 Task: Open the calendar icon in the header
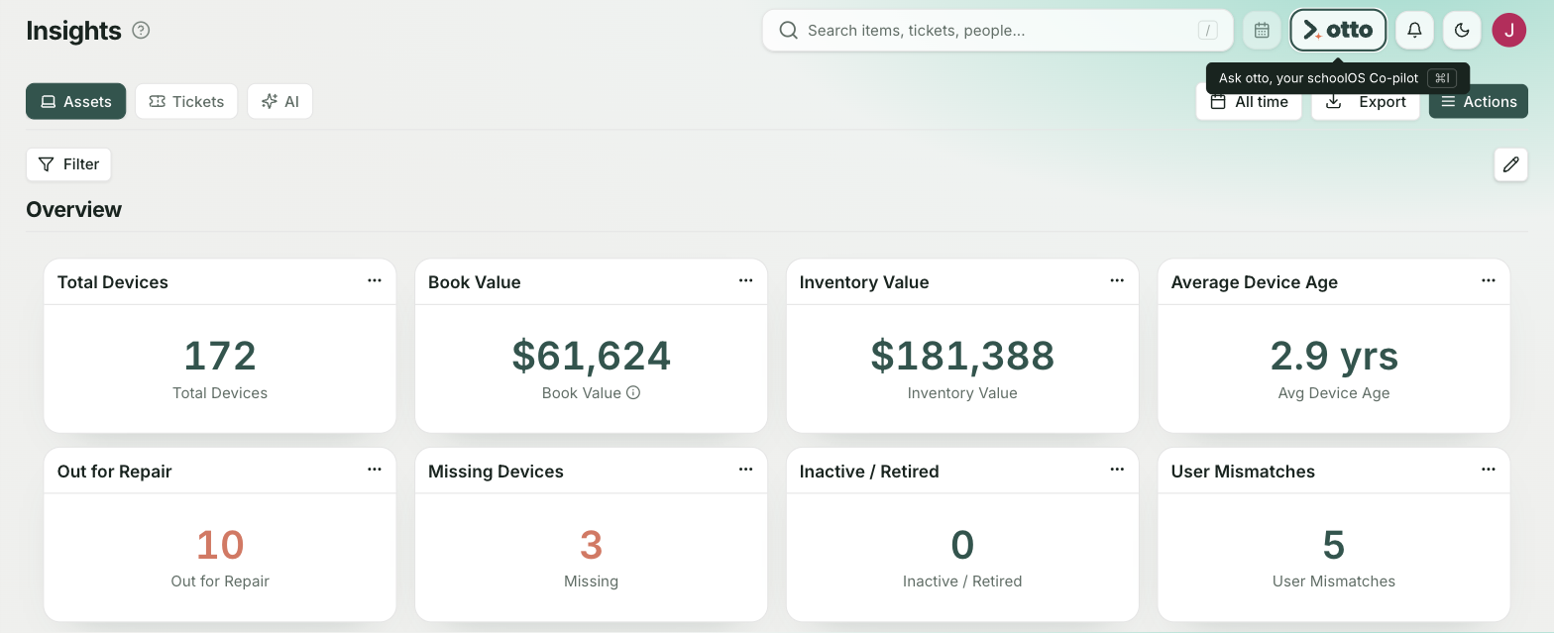point(1262,31)
